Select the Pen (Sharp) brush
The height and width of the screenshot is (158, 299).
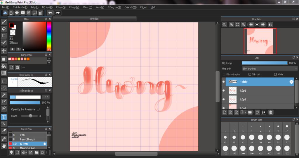click(27, 139)
